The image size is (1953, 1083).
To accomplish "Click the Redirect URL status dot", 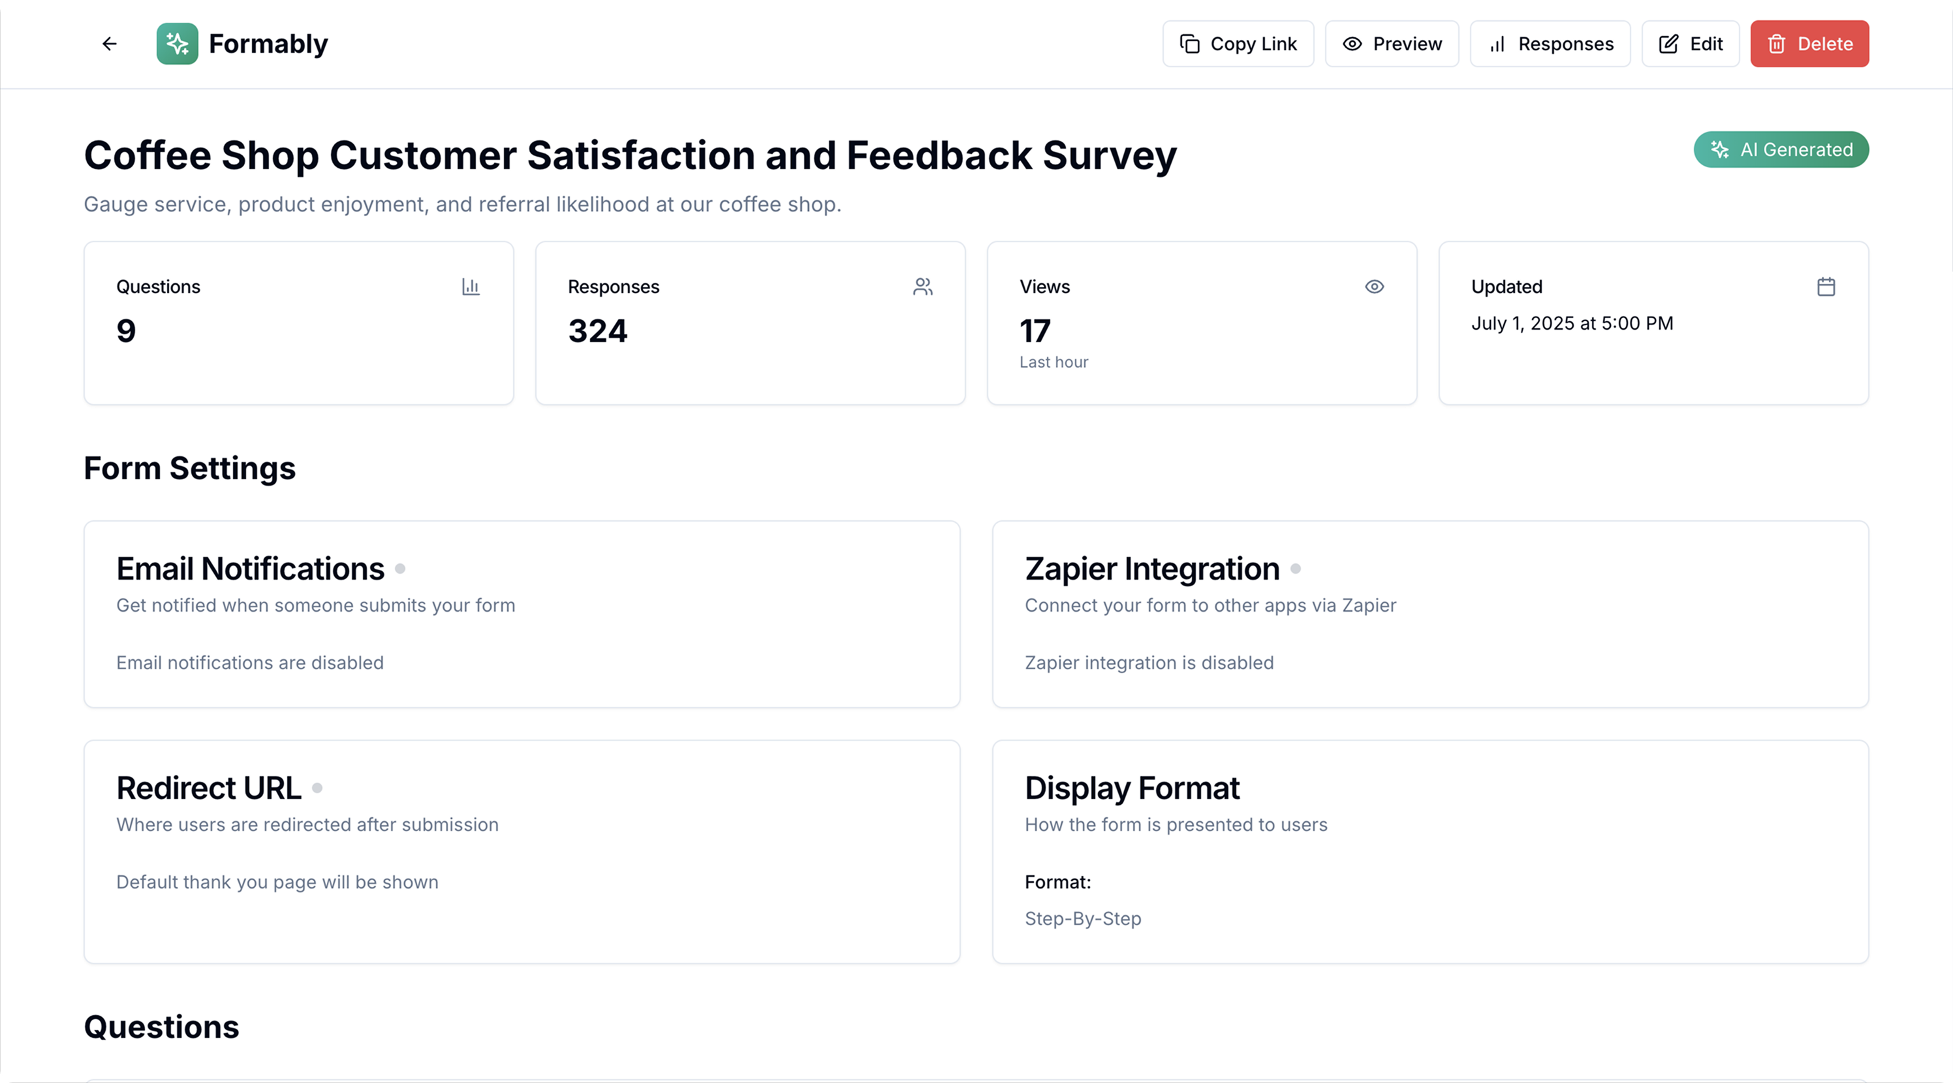I will point(318,788).
